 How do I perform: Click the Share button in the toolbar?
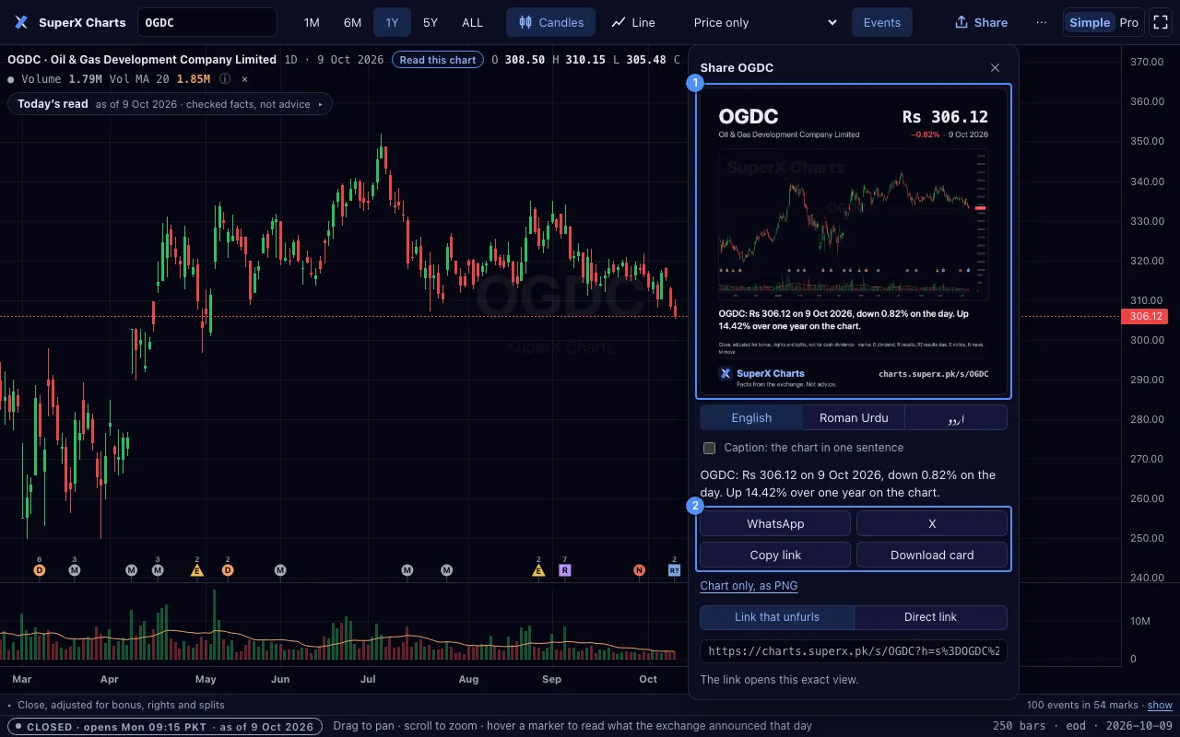pos(981,22)
